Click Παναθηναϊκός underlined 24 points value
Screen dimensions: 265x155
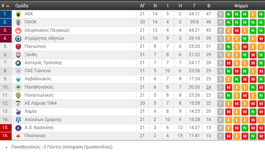[208, 87]
